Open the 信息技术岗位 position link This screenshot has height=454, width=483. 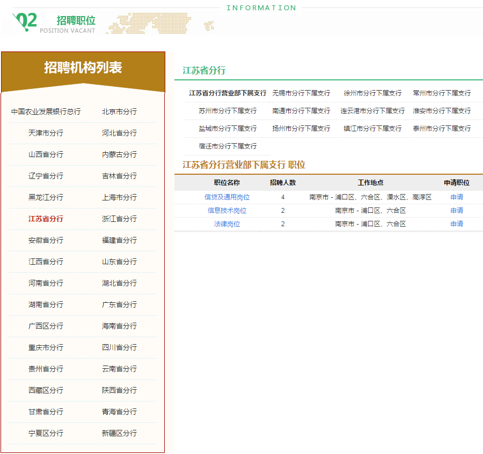pos(227,211)
